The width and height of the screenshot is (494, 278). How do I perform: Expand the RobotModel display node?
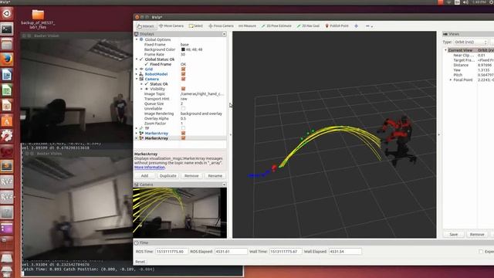pos(137,74)
